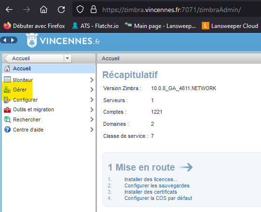
Task: Expand the Moniteur chevron arrow
Action: tap(92, 80)
